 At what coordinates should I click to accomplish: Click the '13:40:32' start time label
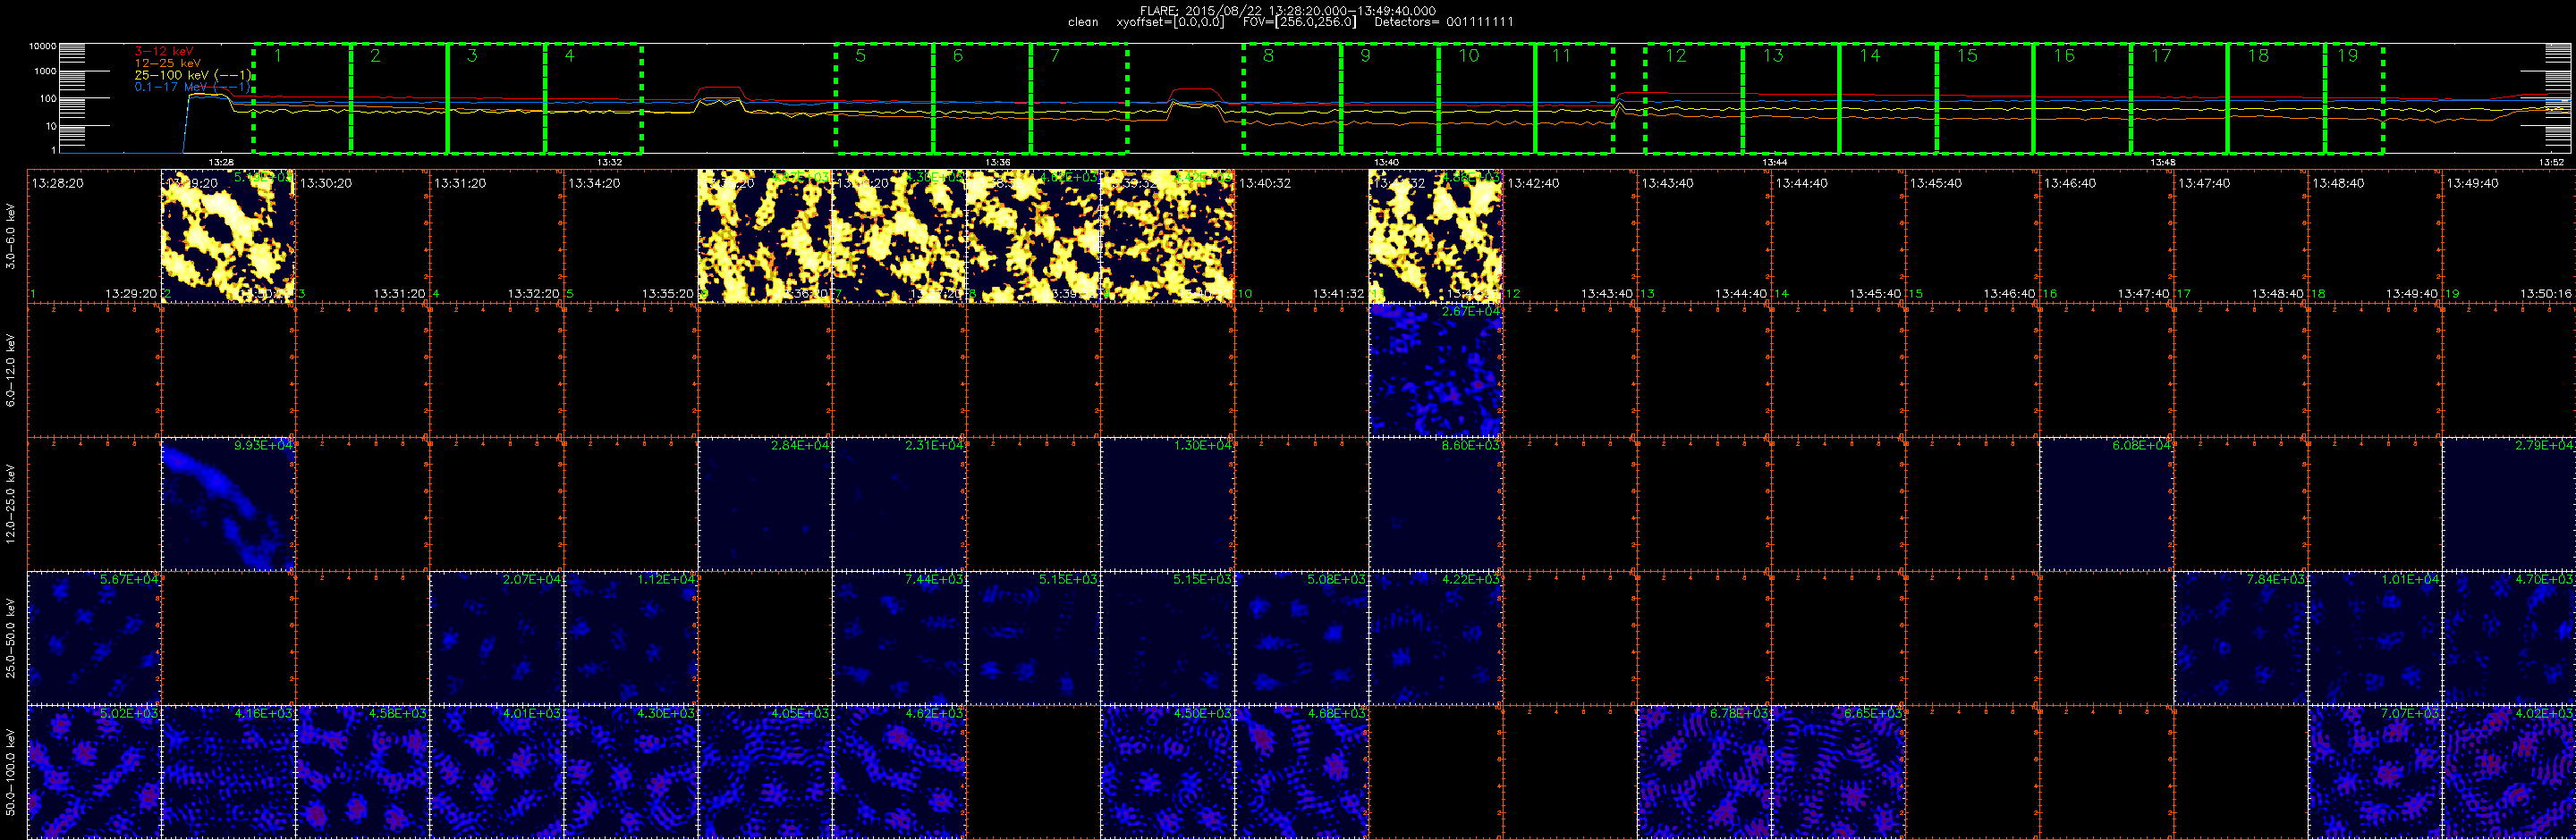(x=1265, y=184)
